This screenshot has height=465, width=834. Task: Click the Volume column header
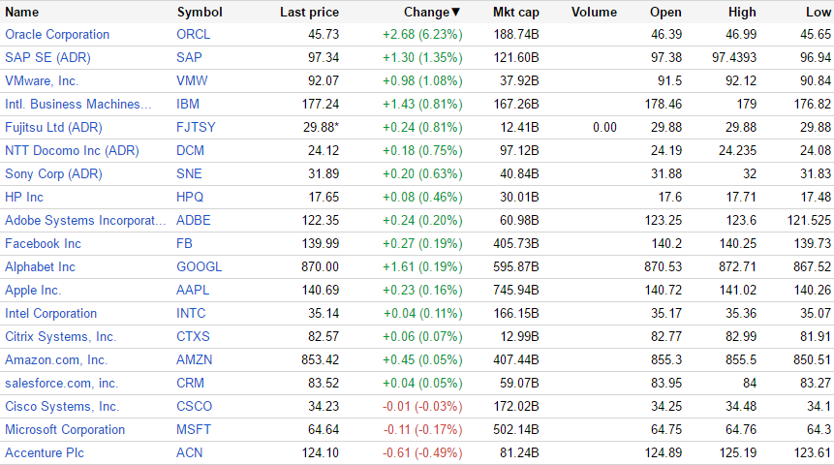(594, 13)
